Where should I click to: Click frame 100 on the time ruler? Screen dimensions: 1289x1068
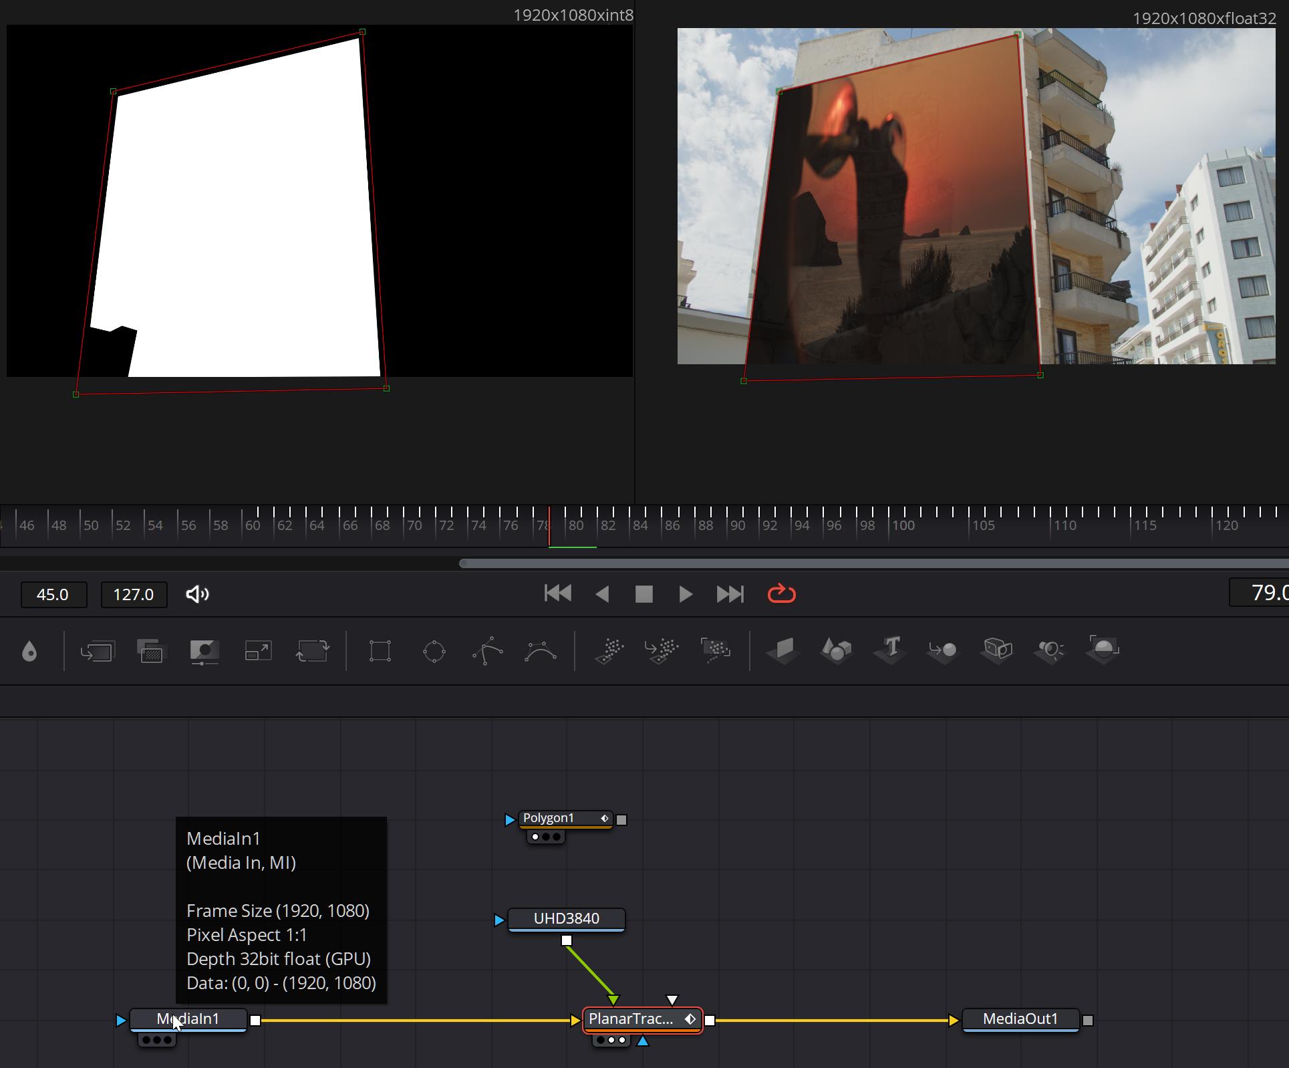[x=903, y=525]
